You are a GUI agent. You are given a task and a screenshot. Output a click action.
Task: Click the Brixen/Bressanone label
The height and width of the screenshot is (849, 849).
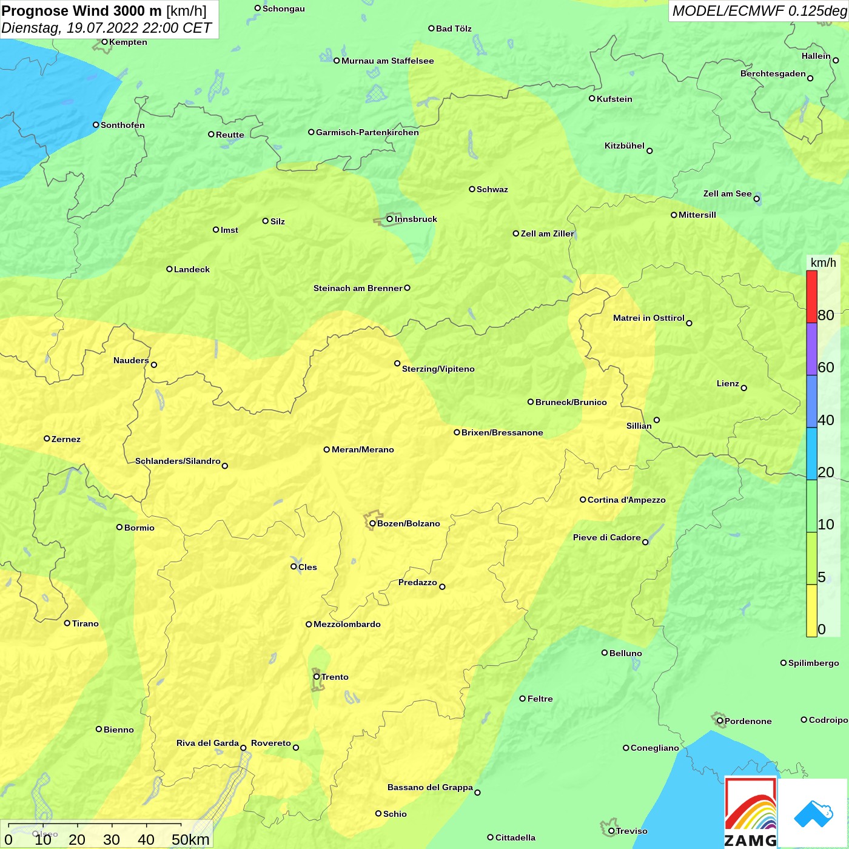click(x=502, y=432)
